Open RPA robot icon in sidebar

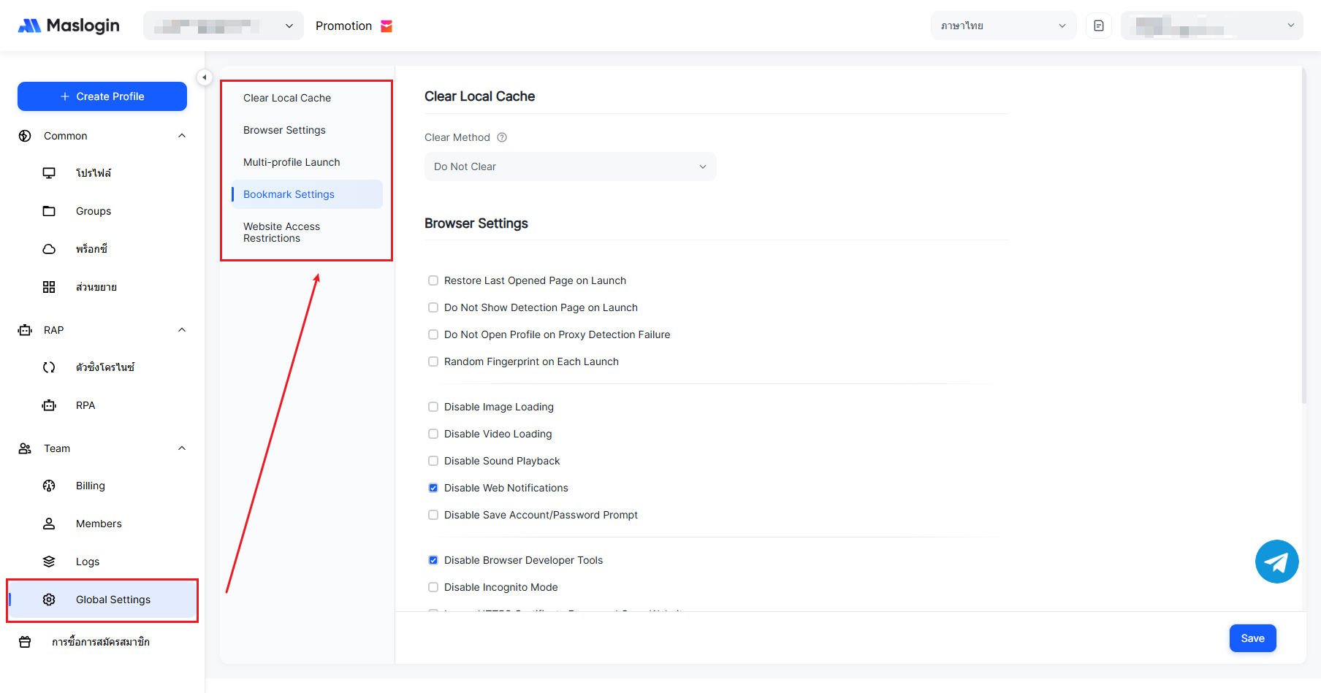pyautogui.click(x=49, y=405)
